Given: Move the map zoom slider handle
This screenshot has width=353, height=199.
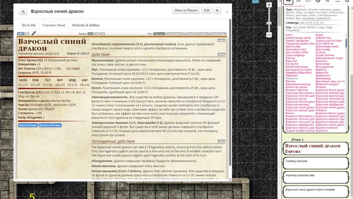Looking at the screenshot, I should pyautogui.click(x=269, y=23).
